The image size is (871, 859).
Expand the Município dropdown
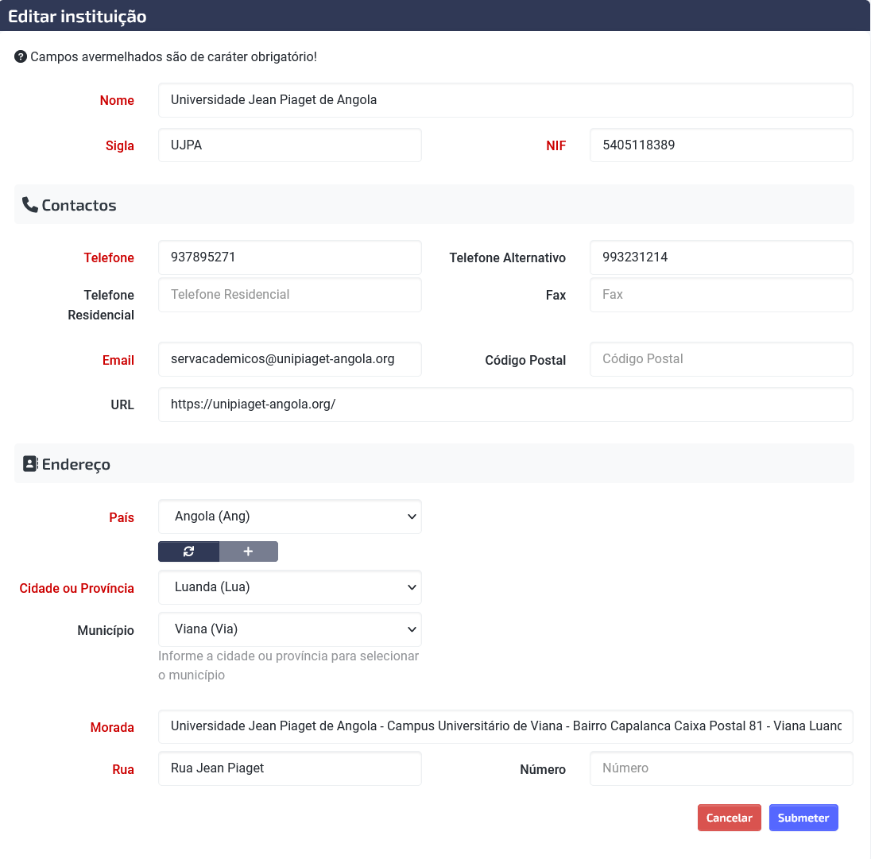point(290,629)
